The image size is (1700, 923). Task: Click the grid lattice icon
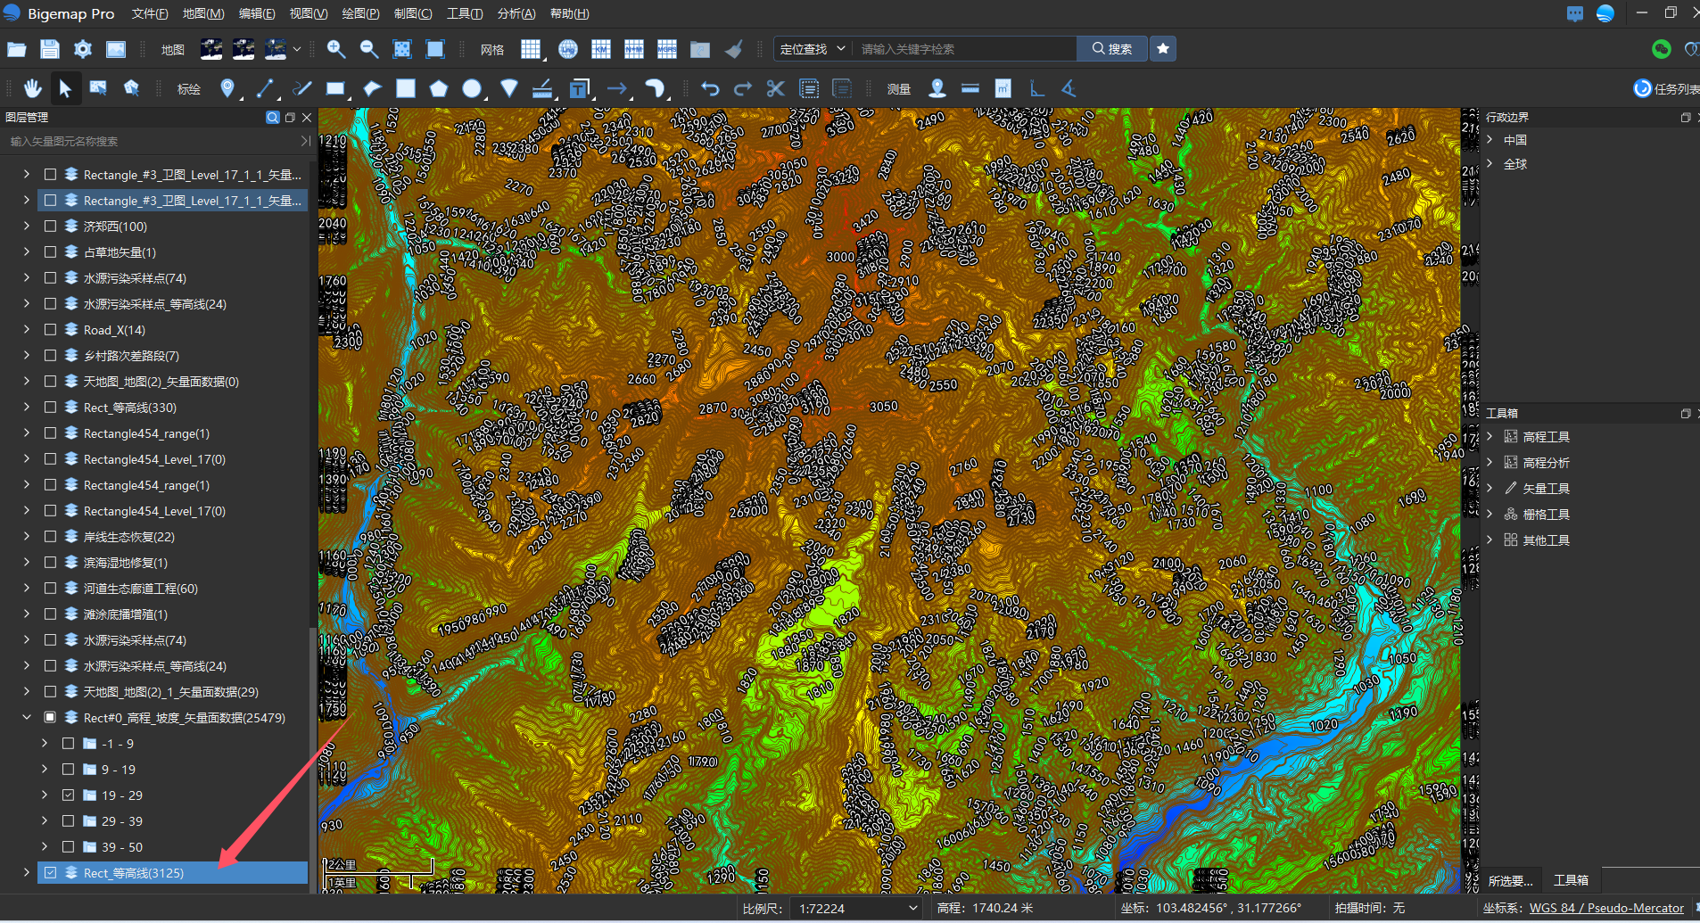click(531, 49)
